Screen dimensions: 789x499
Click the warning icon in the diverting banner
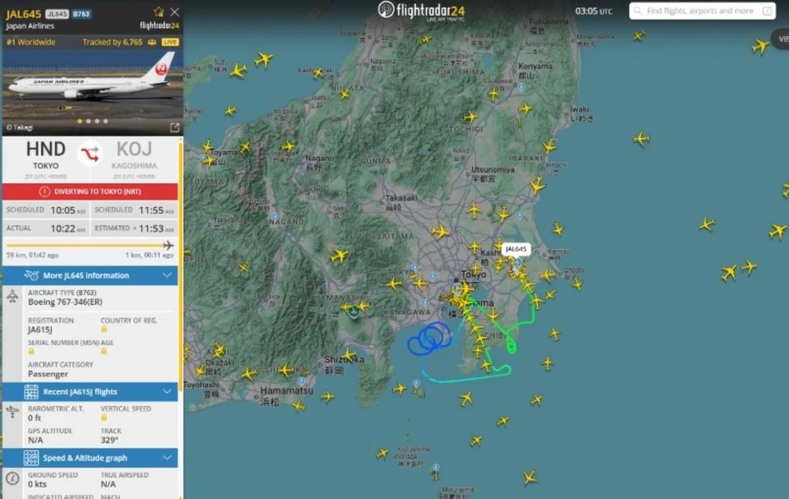click(x=44, y=192)
